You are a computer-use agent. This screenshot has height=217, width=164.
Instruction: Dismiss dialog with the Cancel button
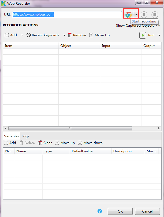pos(147,211)
